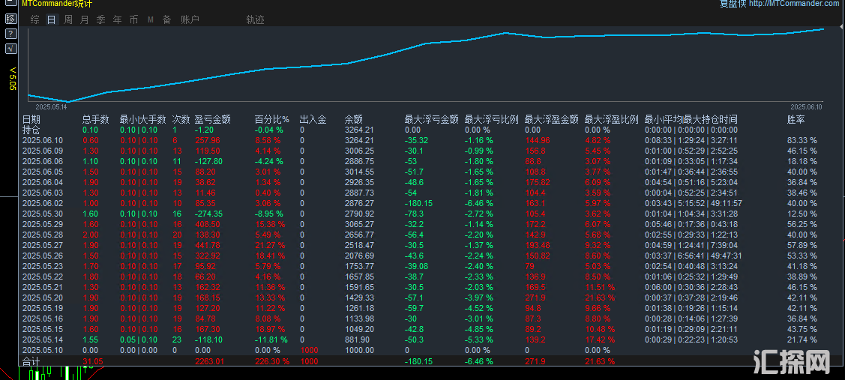The image size is (845, 380).
Task: Click the 次数 column header
Action: 181,119
